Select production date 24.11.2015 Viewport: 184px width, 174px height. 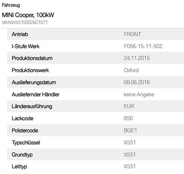137,58
